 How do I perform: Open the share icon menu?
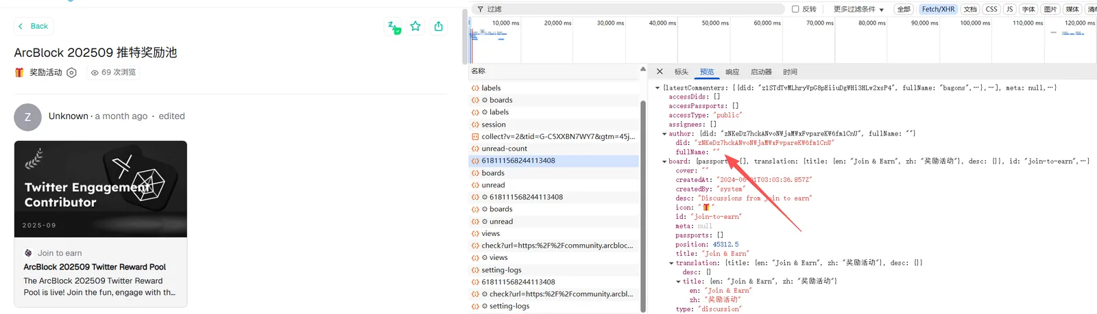pos(439,26)
